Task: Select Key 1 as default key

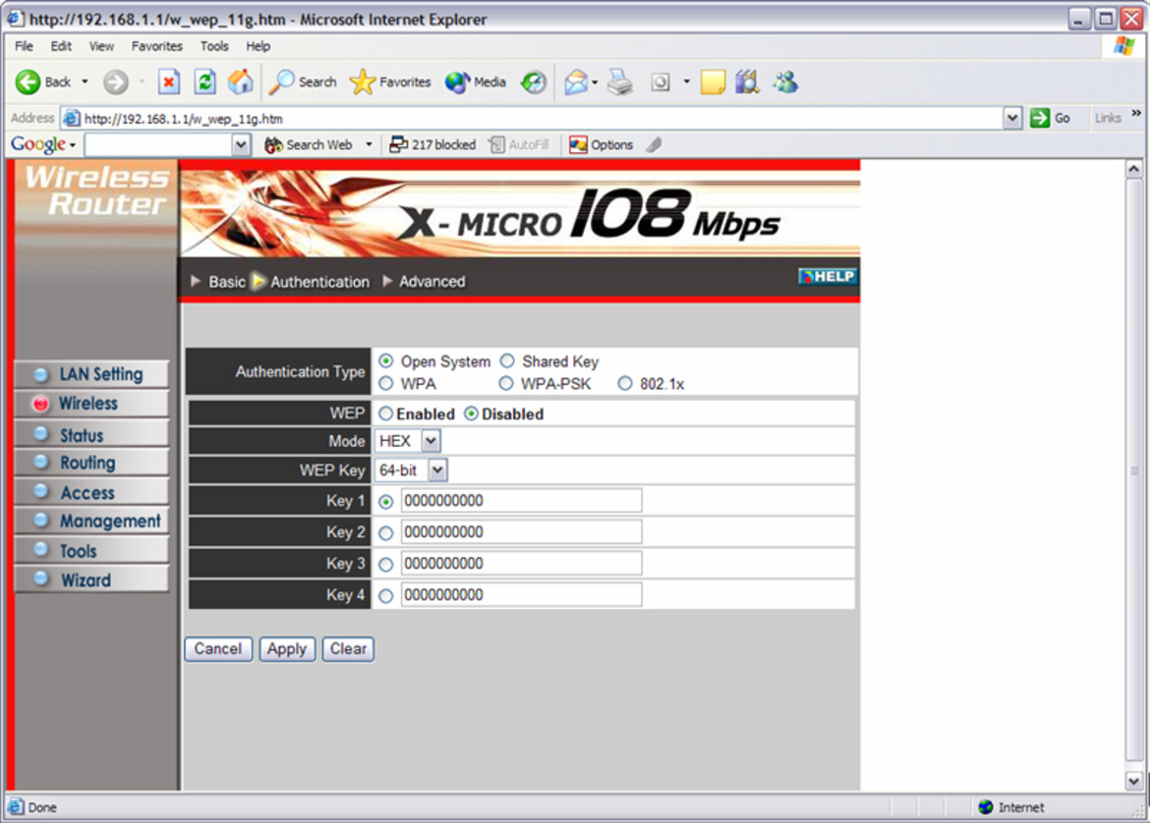Action: coord(385,502)
